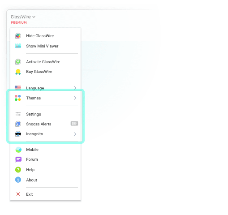Select the Snooze Alerts entry text
Viewport: 228px width, 215px height.
pos(39,124)
